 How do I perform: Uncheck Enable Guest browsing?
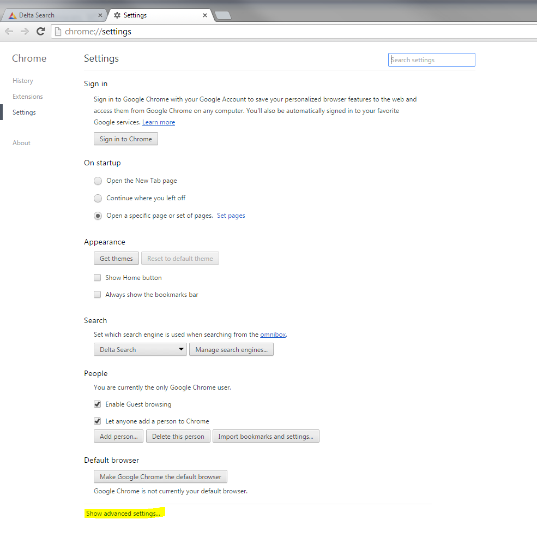[97, 404]
